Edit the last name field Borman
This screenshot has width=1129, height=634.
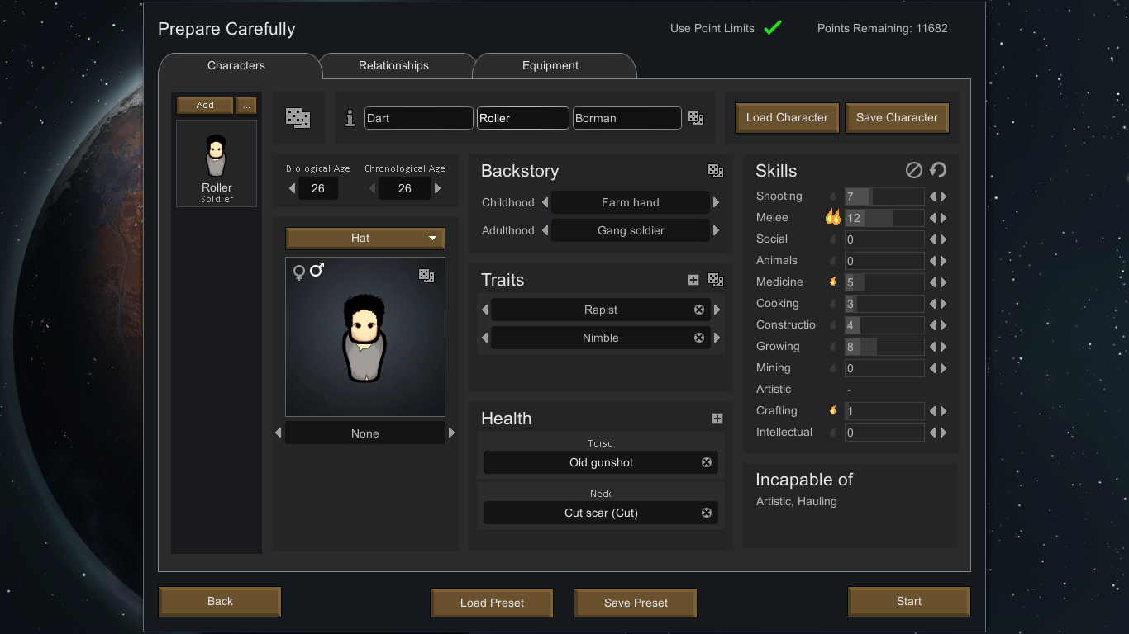(627, 118)
